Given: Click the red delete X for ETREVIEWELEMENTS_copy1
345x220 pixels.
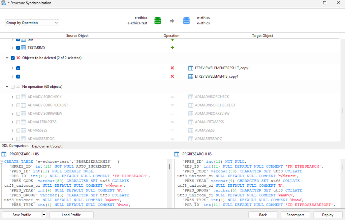Looking at the screenshot, I should pyautogui.click(x=172, y=76).
